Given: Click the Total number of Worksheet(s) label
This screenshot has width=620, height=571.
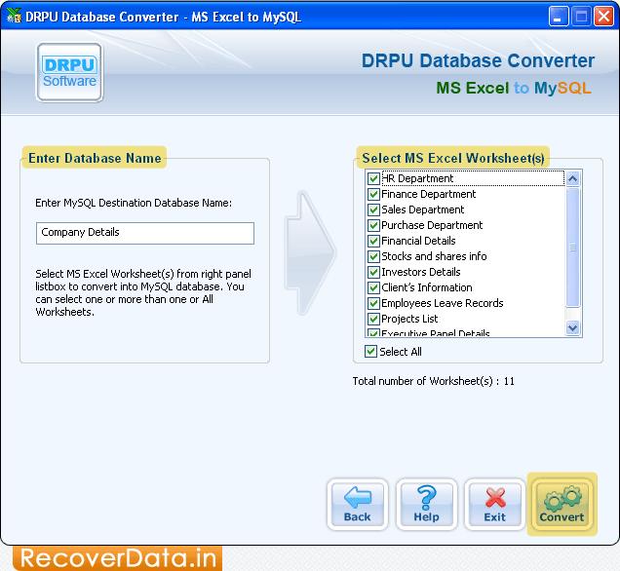Looking at the screenshot, I should click(434, 381).
